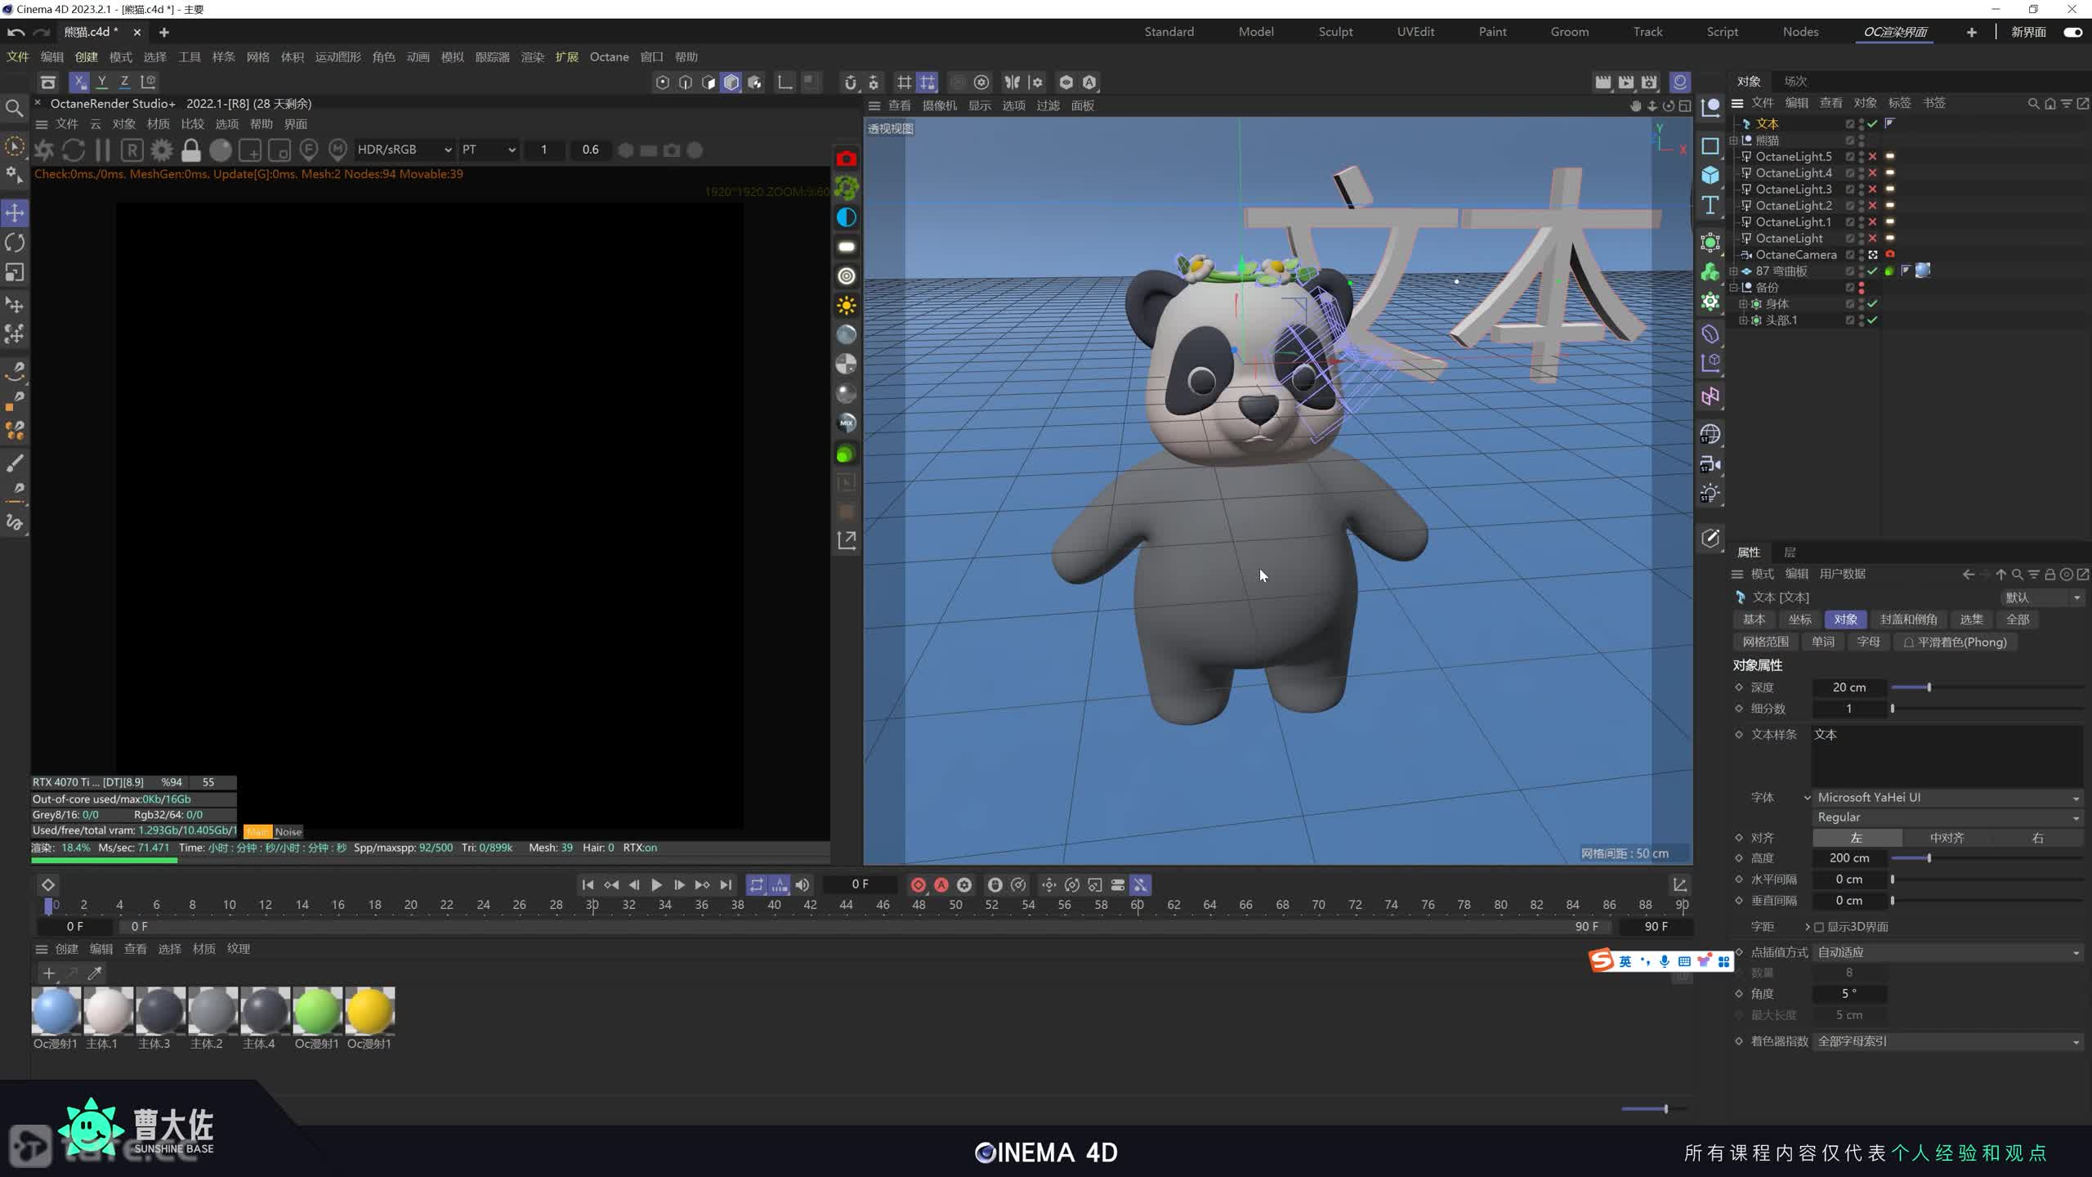
Task: Open the 运动图形 menu
Action: tap(337, 57)
